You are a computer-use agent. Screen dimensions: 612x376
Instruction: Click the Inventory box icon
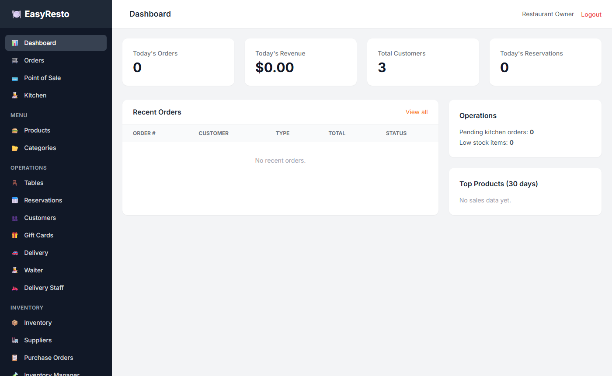[x=15, y=323]
